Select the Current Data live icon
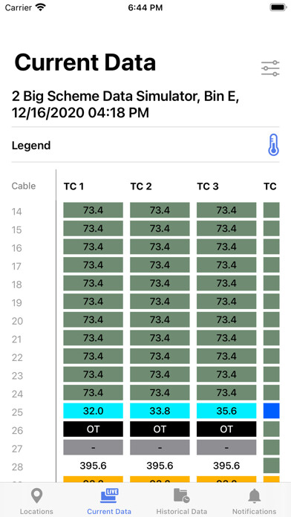291x517 pixels. (x=109, y=495)
